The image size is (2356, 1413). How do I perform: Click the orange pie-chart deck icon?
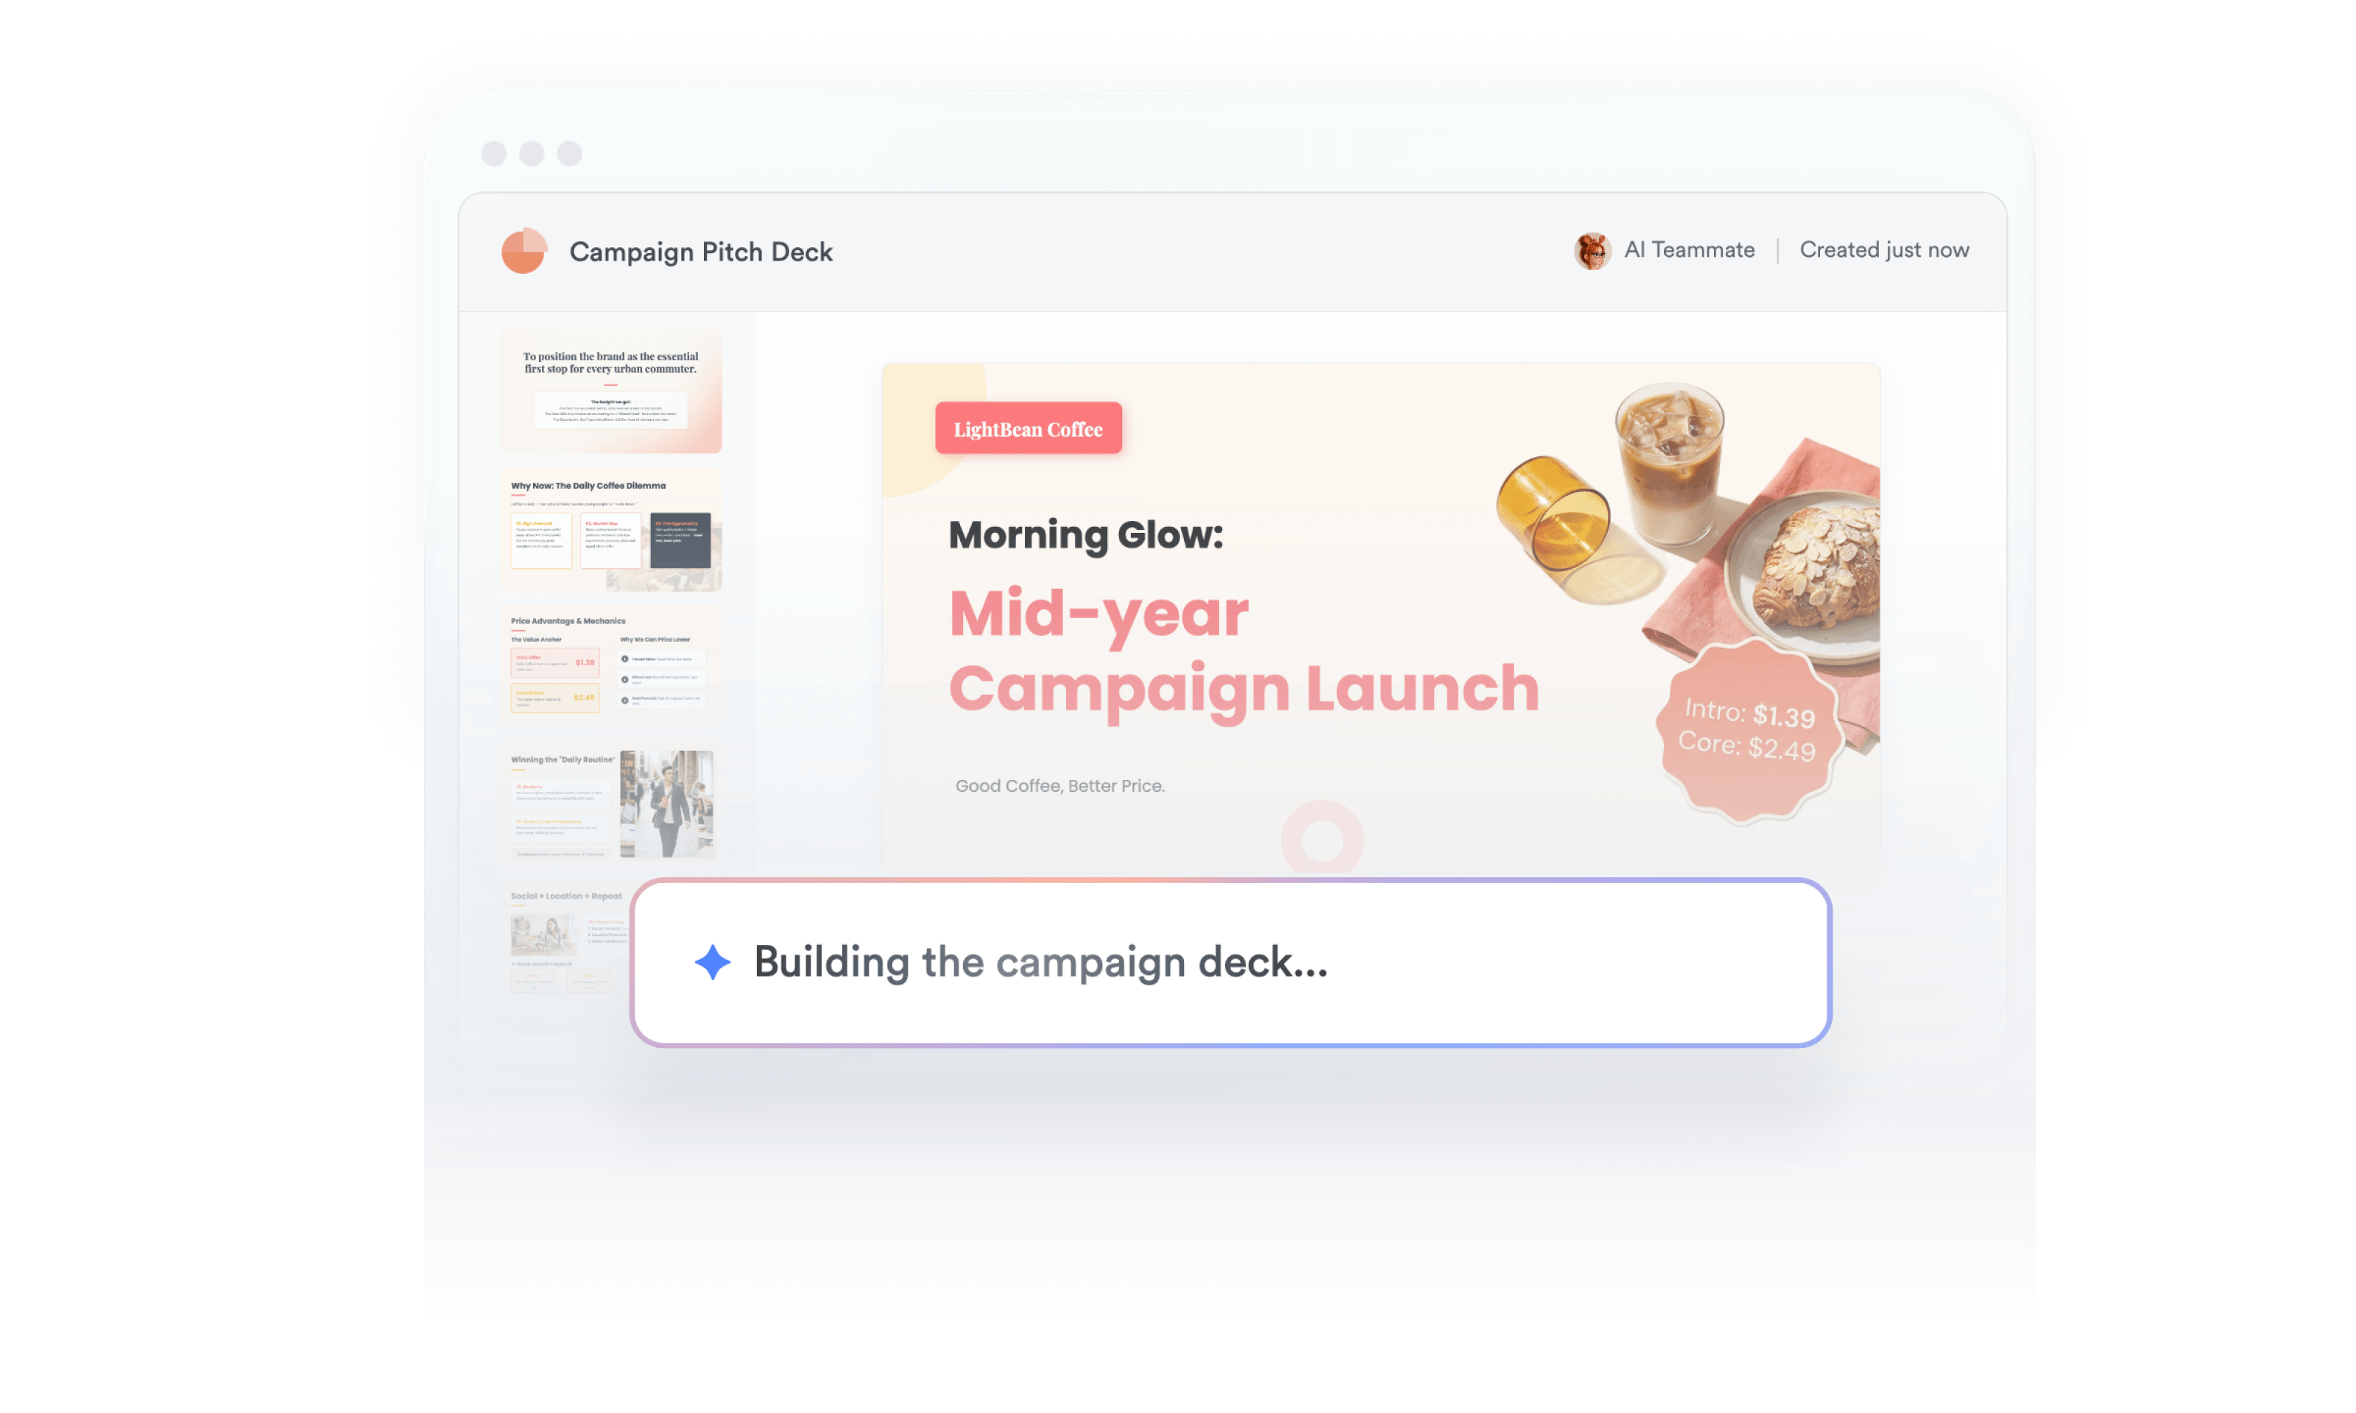pyautogui.click(x=523, y=252)
